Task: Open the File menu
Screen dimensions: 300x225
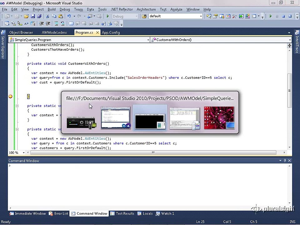Action: pyautogui.click(x=5, y=9)
